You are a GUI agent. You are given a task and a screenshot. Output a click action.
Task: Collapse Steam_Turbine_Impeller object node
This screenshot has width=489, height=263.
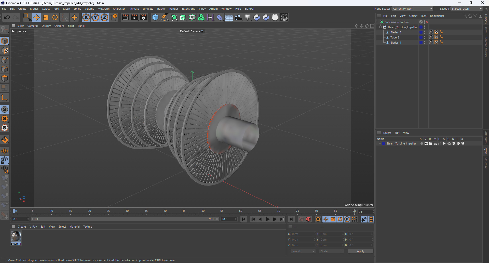click(381, 27)
